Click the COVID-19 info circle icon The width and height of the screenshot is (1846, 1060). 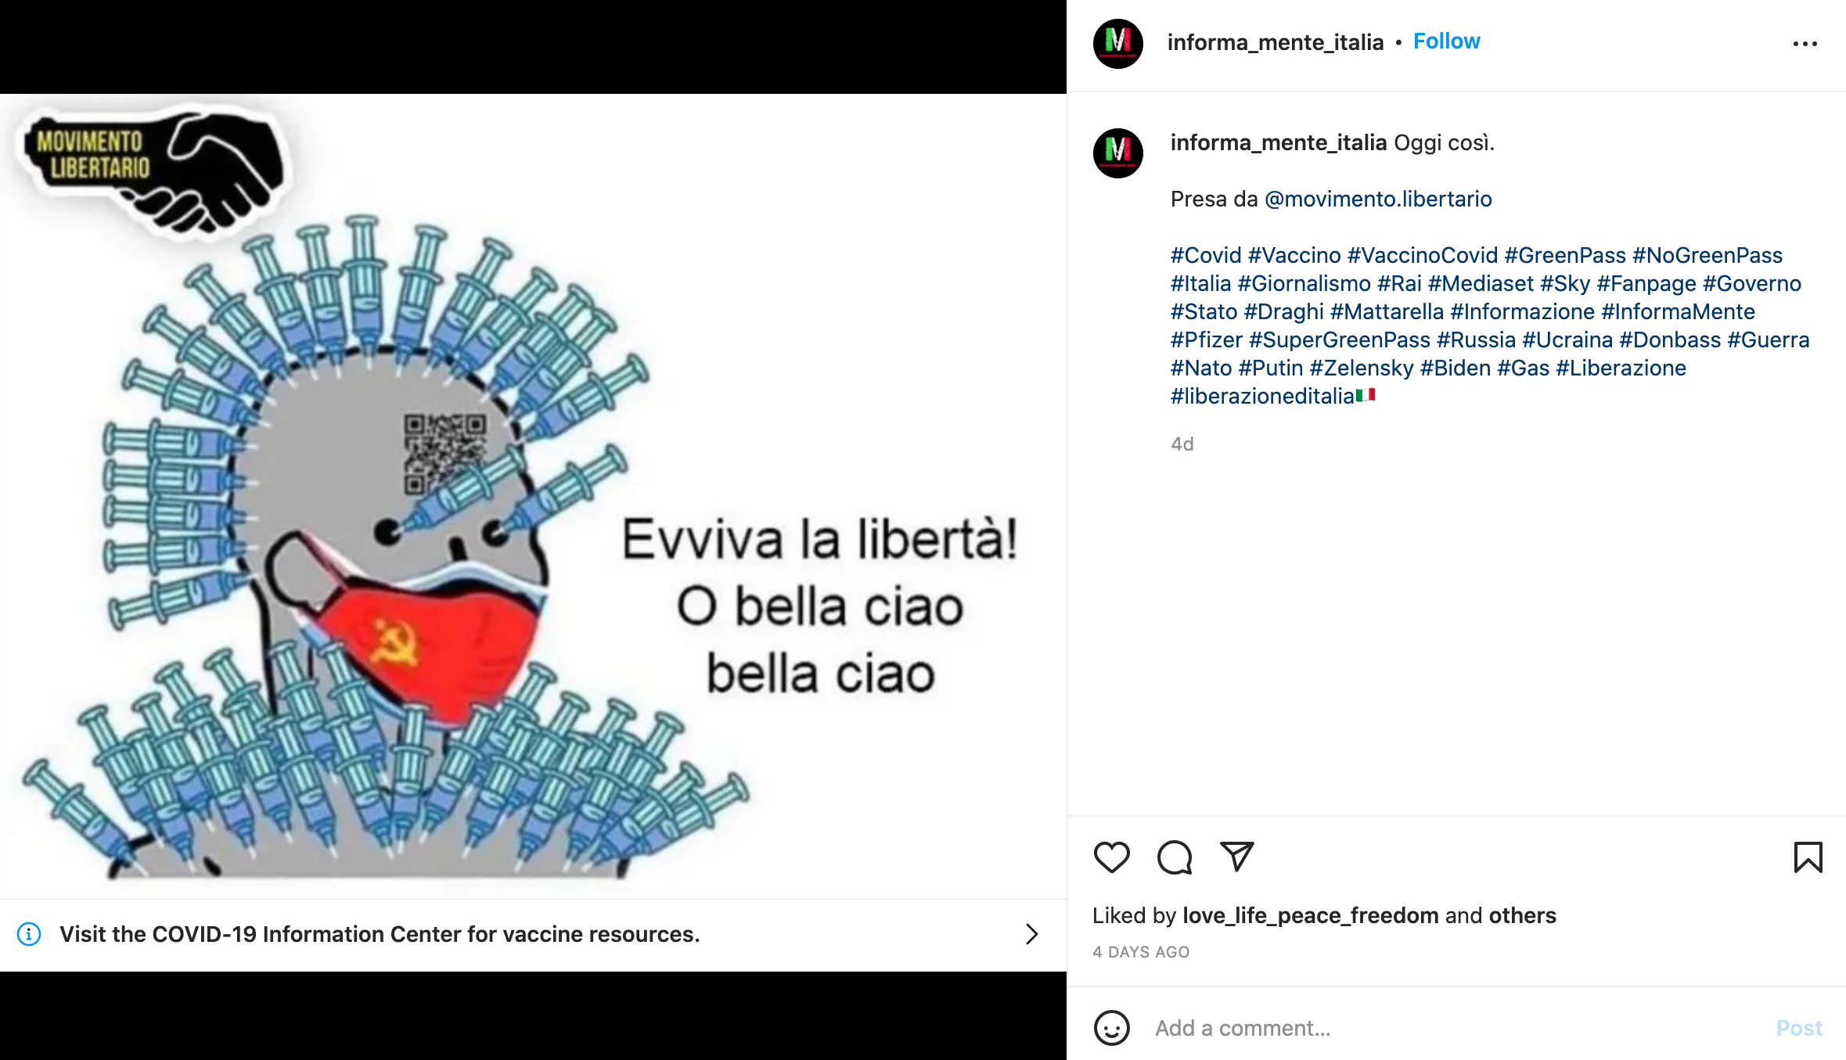point(29,934)
